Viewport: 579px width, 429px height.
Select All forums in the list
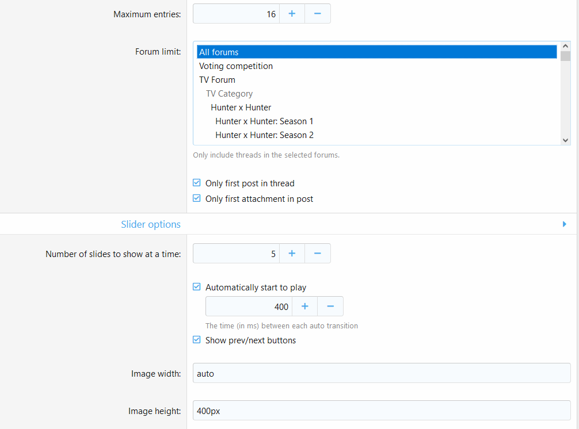[219, 52]
